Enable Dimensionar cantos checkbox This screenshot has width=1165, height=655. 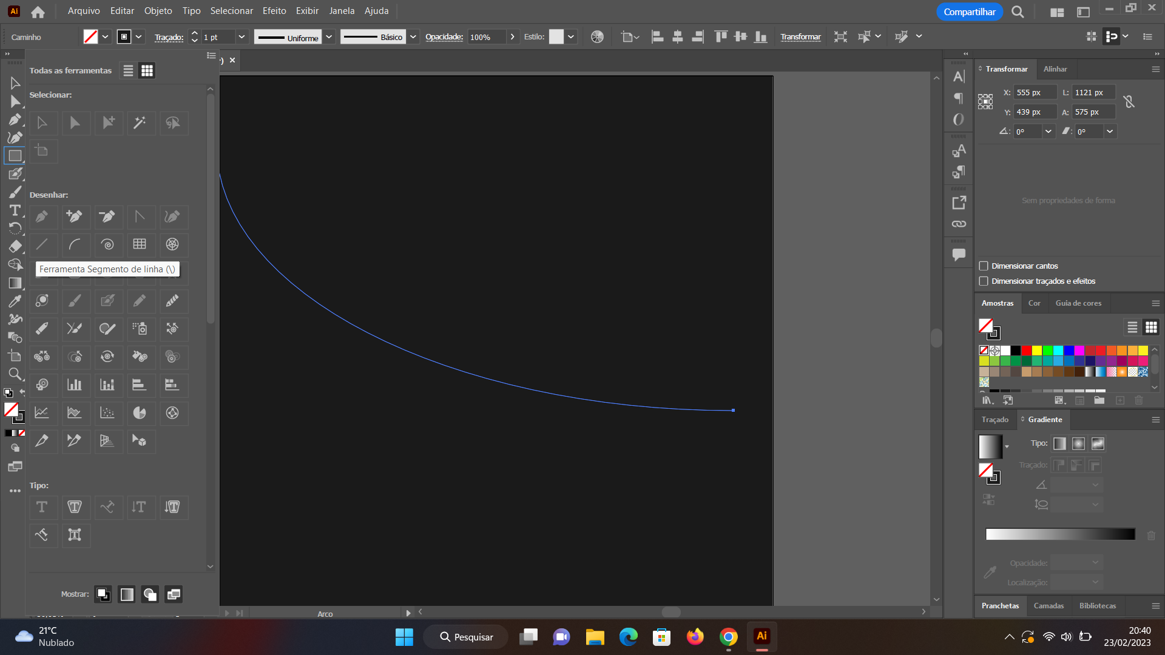click(x=984, y=266)
